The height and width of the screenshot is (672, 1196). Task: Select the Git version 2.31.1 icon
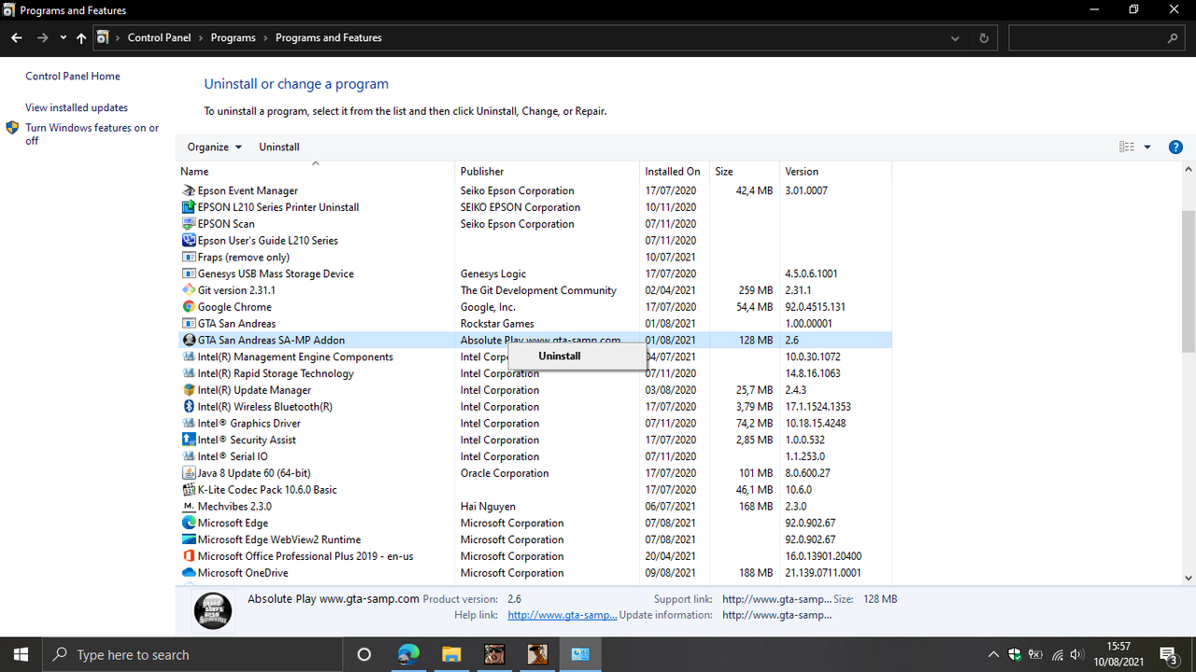[x=189, y=290]
